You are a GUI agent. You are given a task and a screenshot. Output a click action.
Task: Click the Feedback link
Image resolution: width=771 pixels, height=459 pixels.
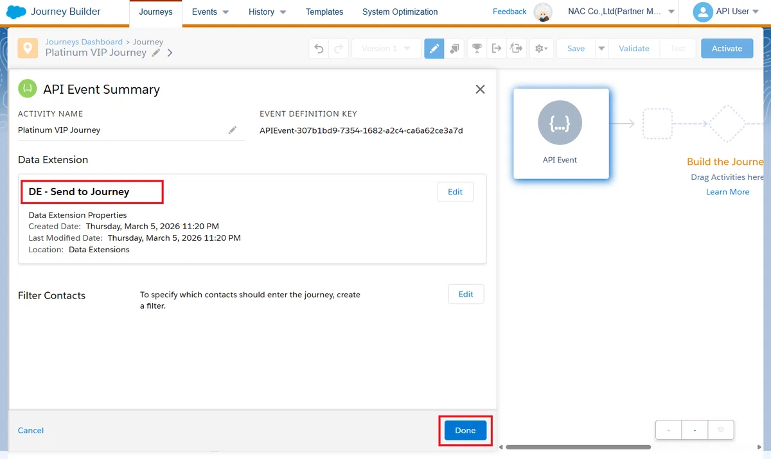(510, 12)
